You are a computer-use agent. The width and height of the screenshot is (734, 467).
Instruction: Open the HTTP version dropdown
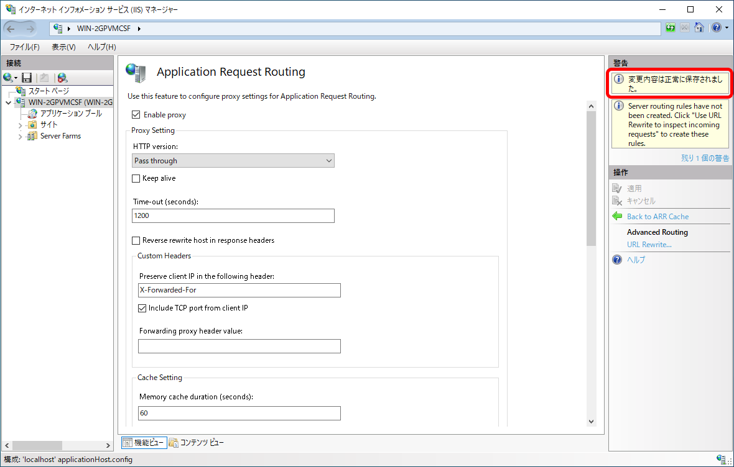tap(233, 161)
